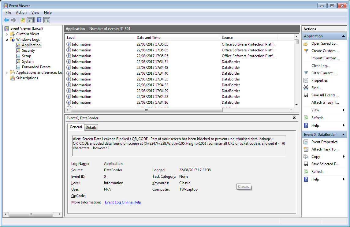Open the Event Log Online Help link
The width and height of the screenshot is (350, 227).
[123, 202]
